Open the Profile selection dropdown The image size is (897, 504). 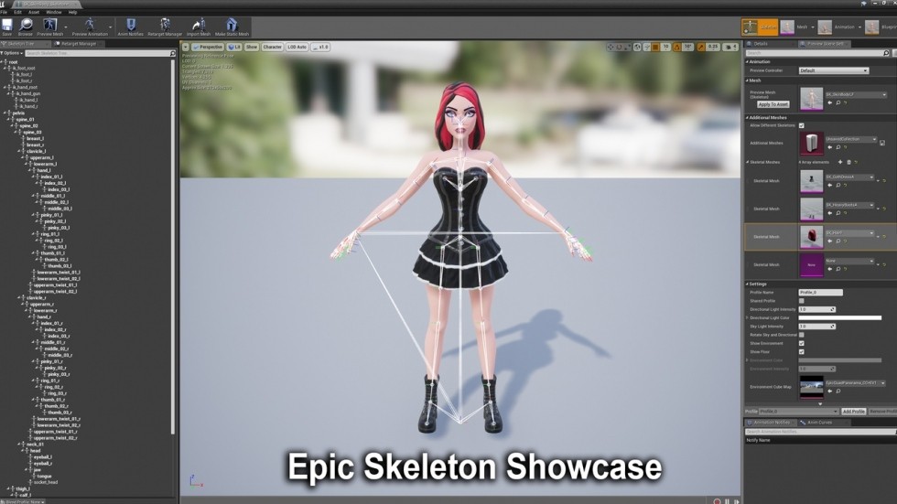point(799,412)
